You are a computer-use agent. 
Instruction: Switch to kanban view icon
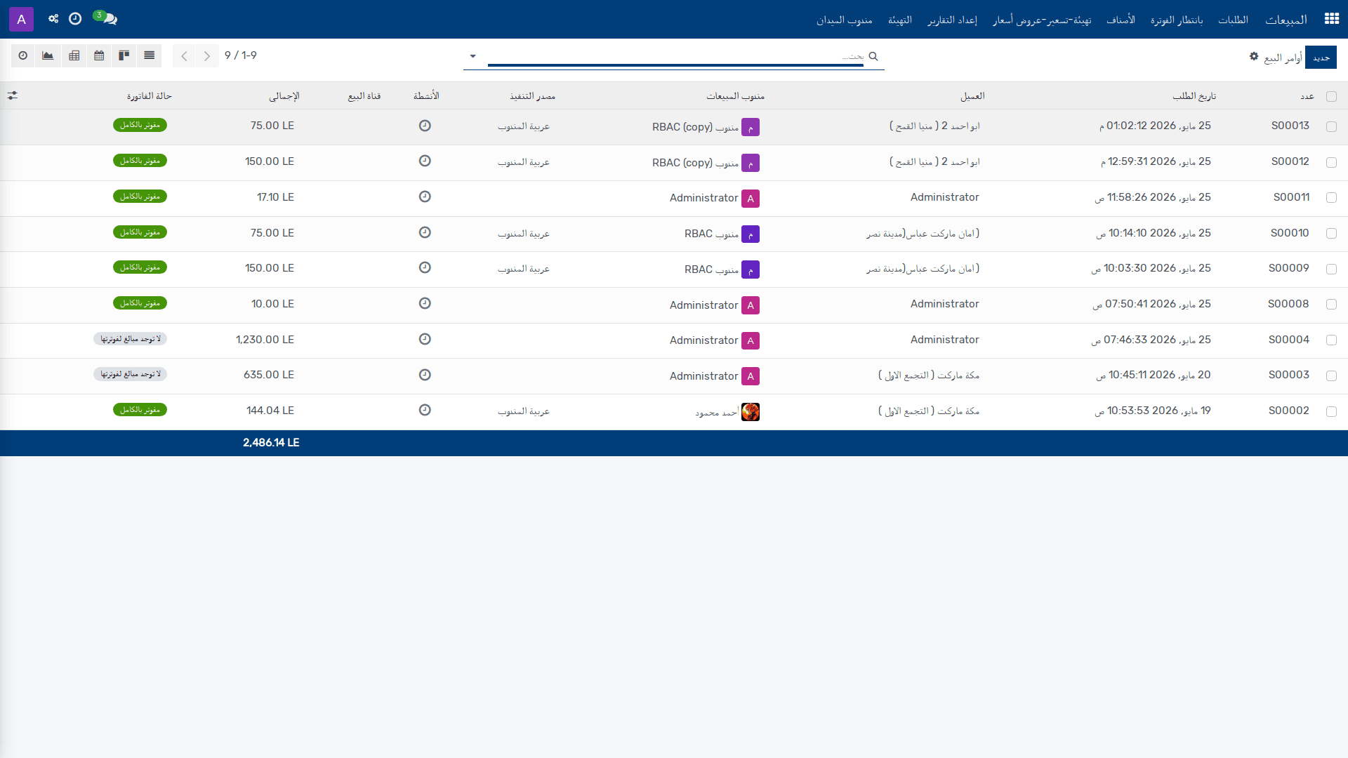[124, 55]
